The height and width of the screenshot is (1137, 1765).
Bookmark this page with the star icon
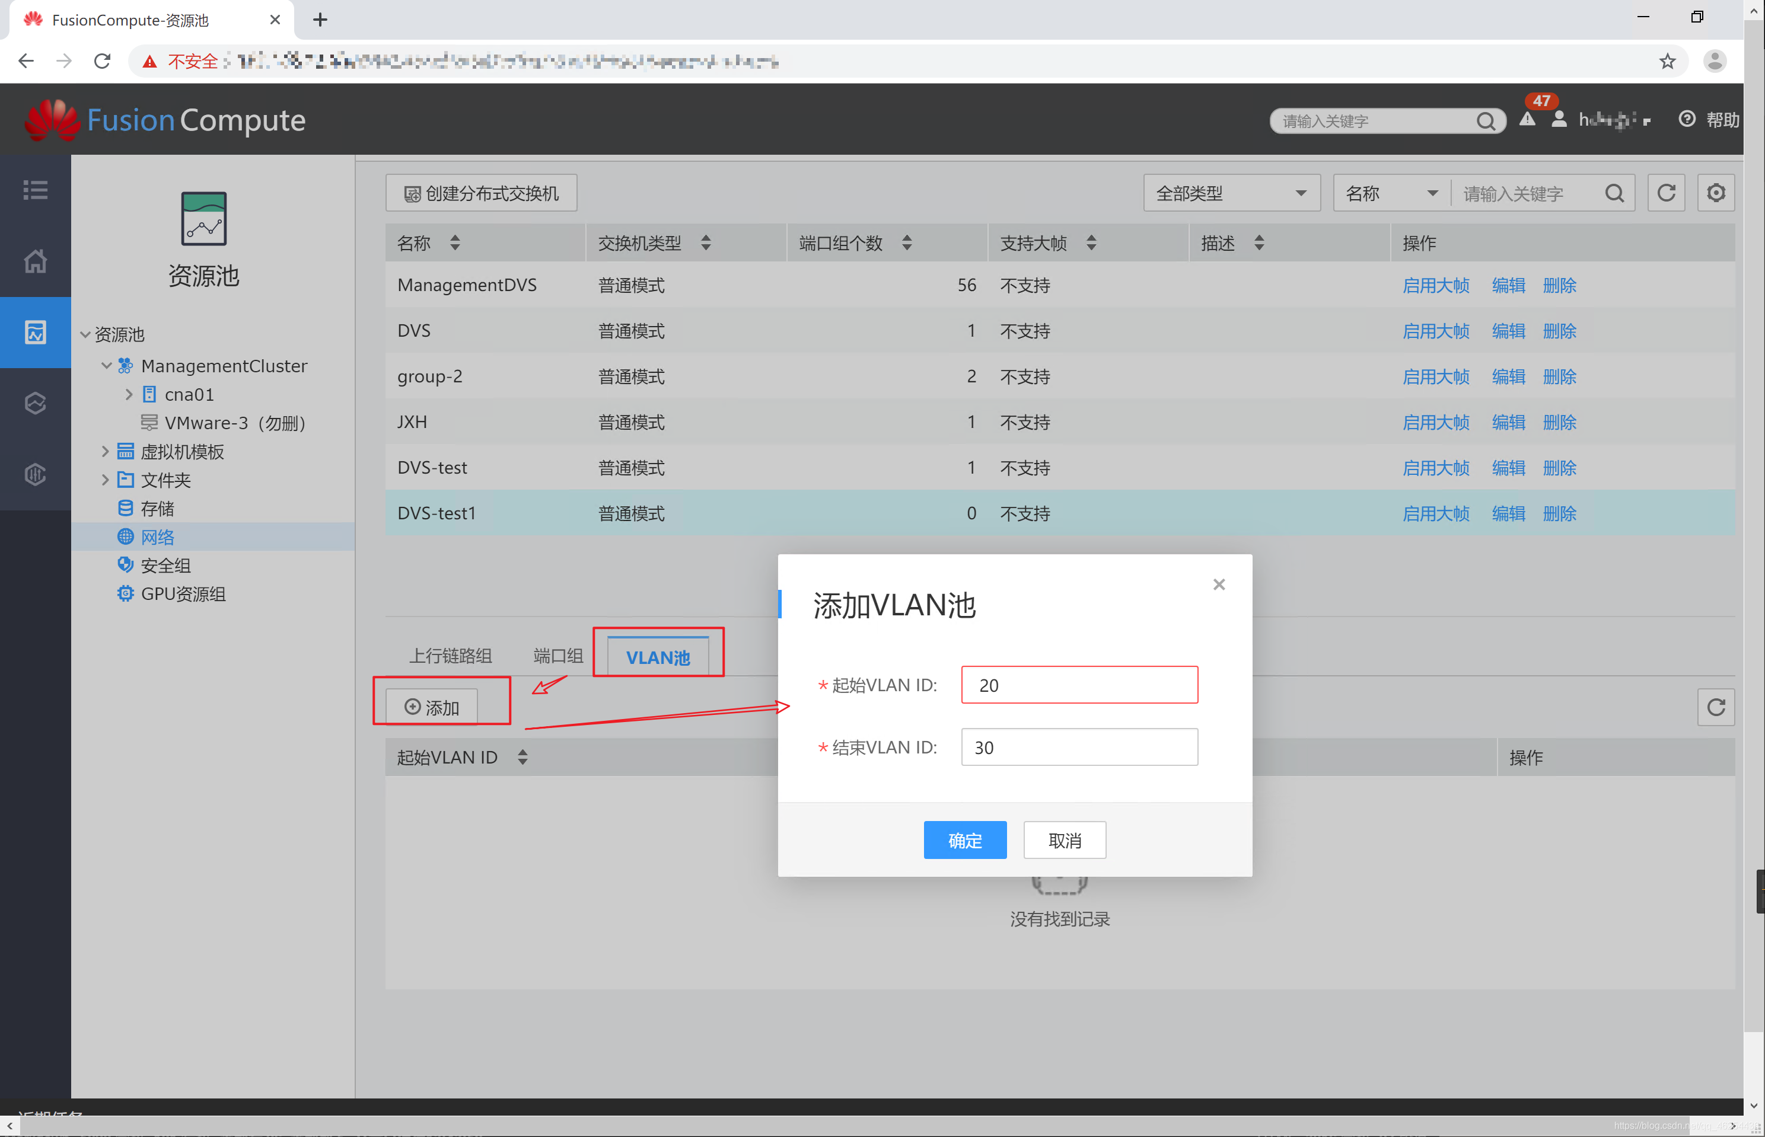coord(1668,61)
